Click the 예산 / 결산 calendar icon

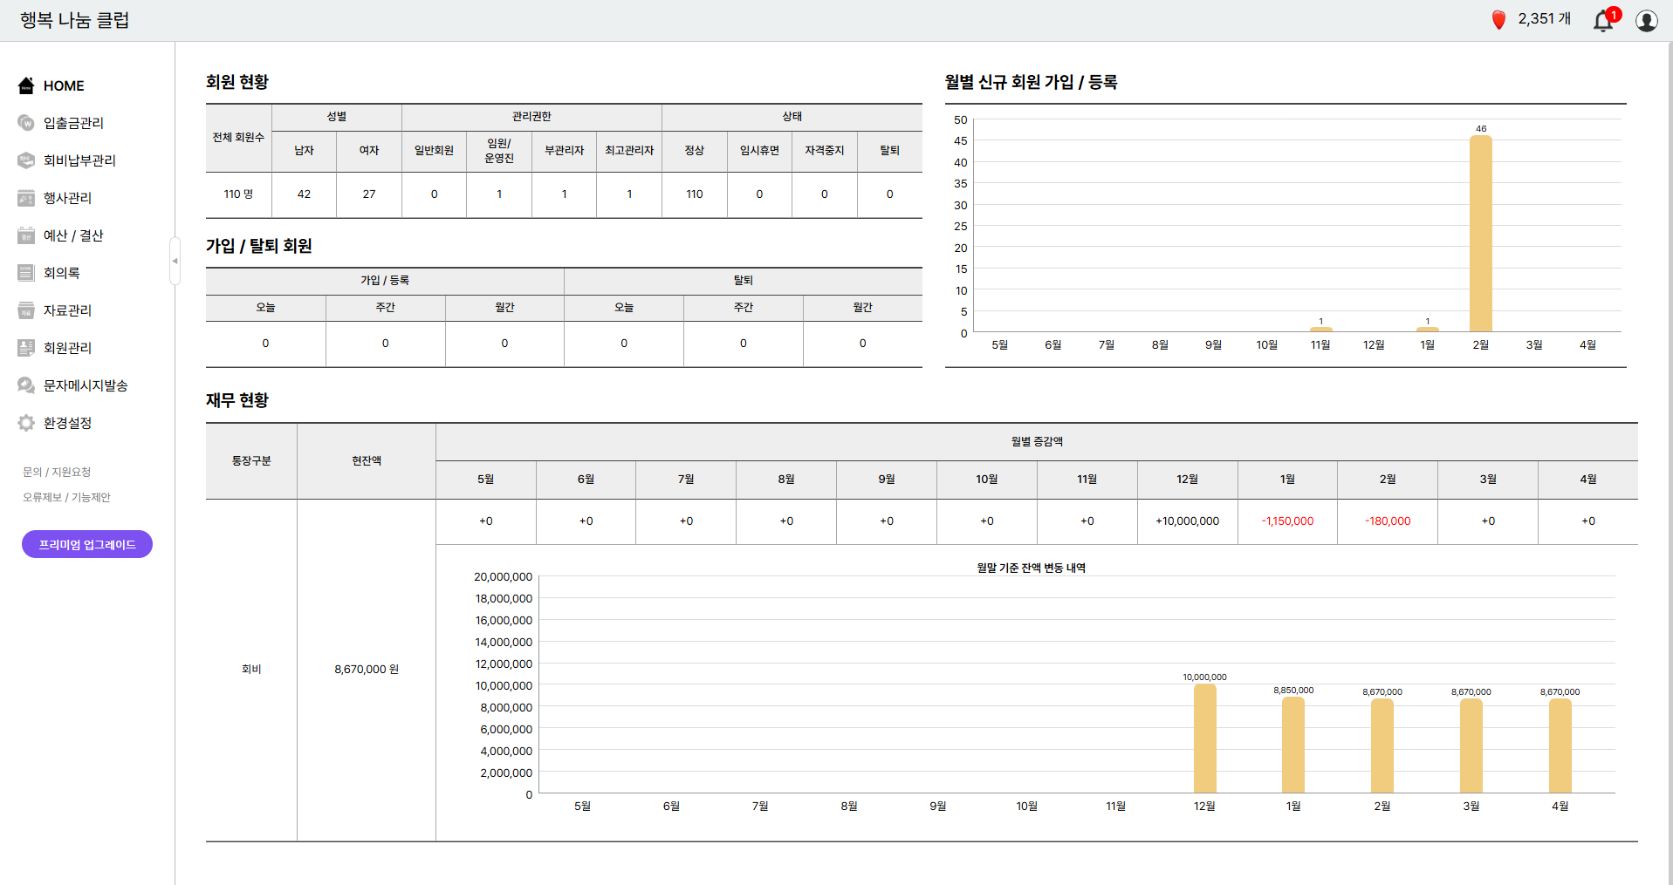click(x=26, y=235)
